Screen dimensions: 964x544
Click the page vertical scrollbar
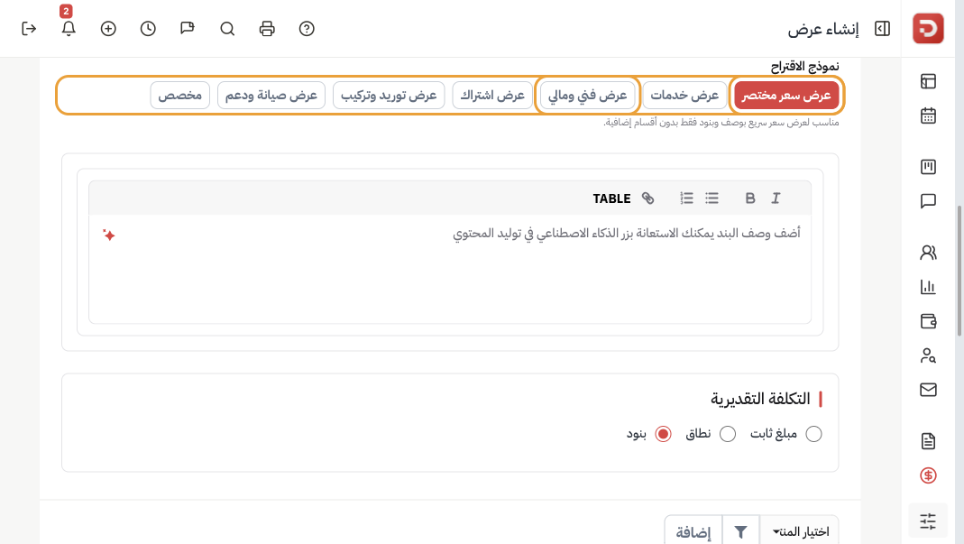click(959, 271)
